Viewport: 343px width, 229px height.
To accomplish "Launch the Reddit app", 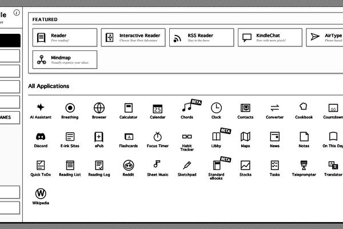I will click(x=129, y=168).
